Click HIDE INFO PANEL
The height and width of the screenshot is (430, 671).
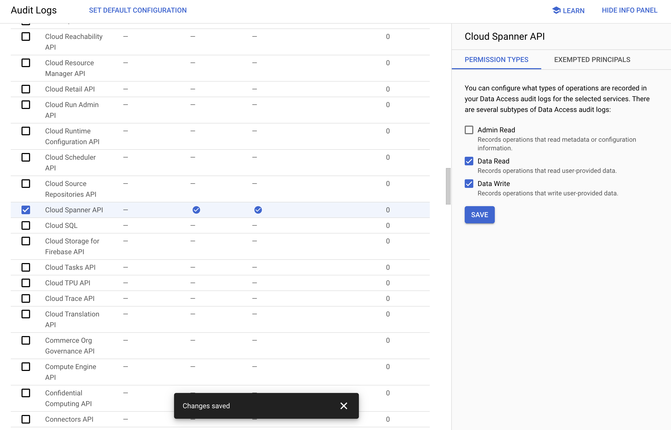click(630, 10)
